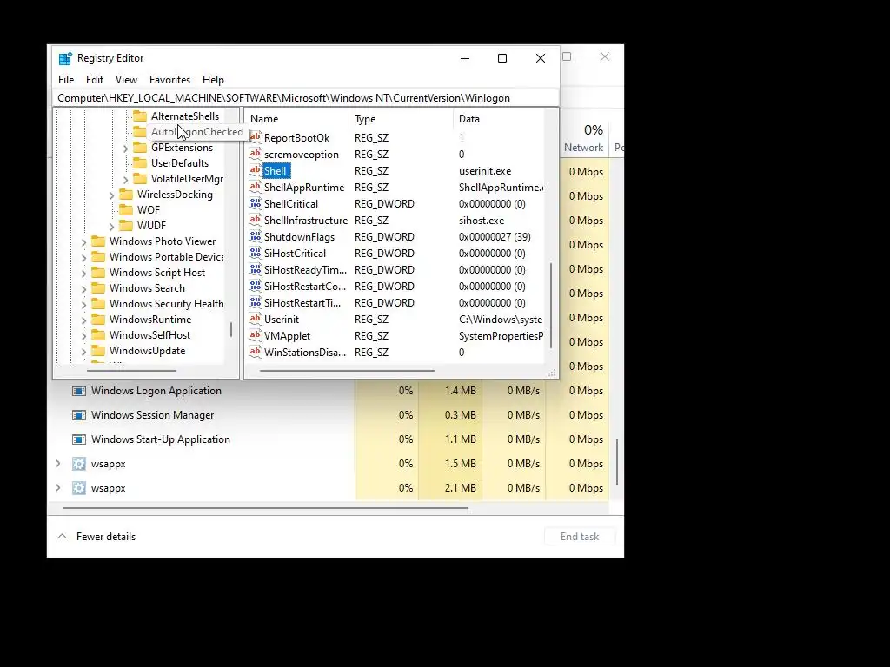This screenshot has width=890, height=667.
Task: Click the ShutdownFlags DWORD icon
Action: 256,236
